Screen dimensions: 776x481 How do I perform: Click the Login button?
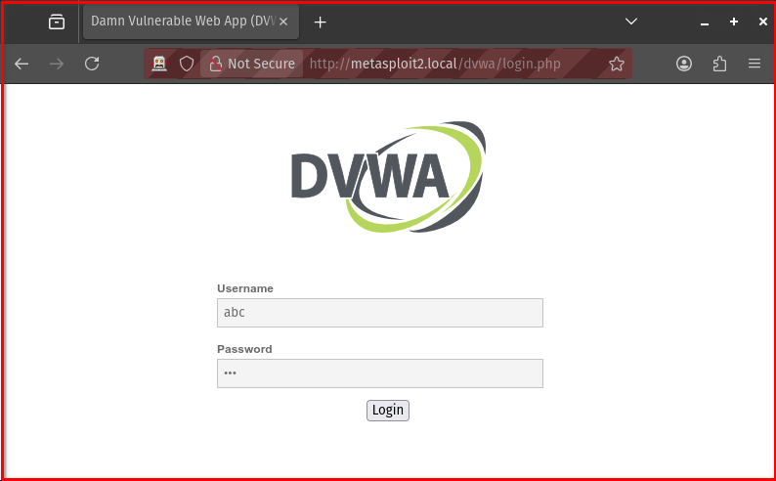(388, 411)
